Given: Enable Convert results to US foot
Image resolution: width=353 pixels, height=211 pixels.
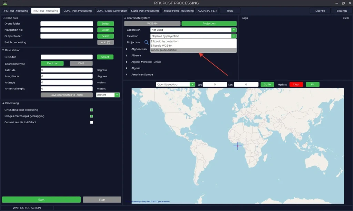Looking at the screenshot, I should point(91,122).
